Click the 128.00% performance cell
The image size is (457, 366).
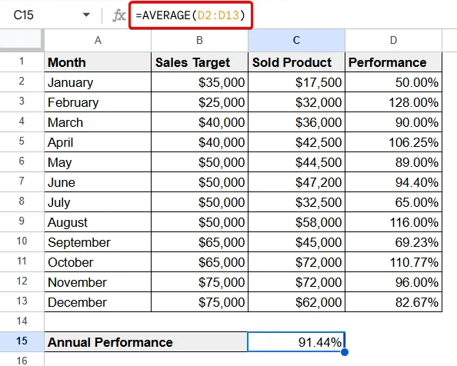(x=393, y=102)
